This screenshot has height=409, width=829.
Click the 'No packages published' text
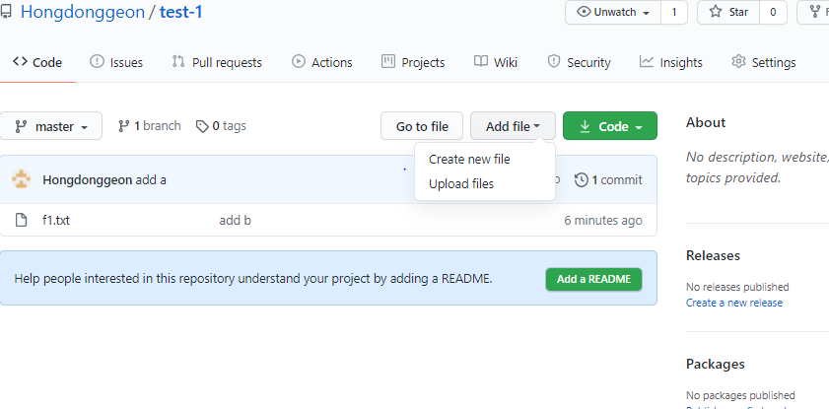pos(740,395)
